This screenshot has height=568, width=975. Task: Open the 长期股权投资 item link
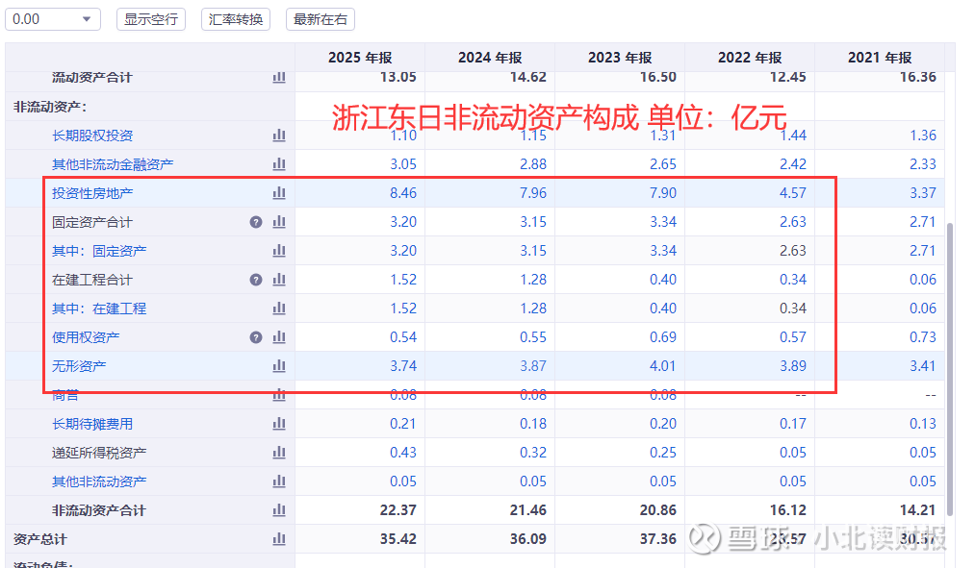pyautogui.click(x=92, y=136)
